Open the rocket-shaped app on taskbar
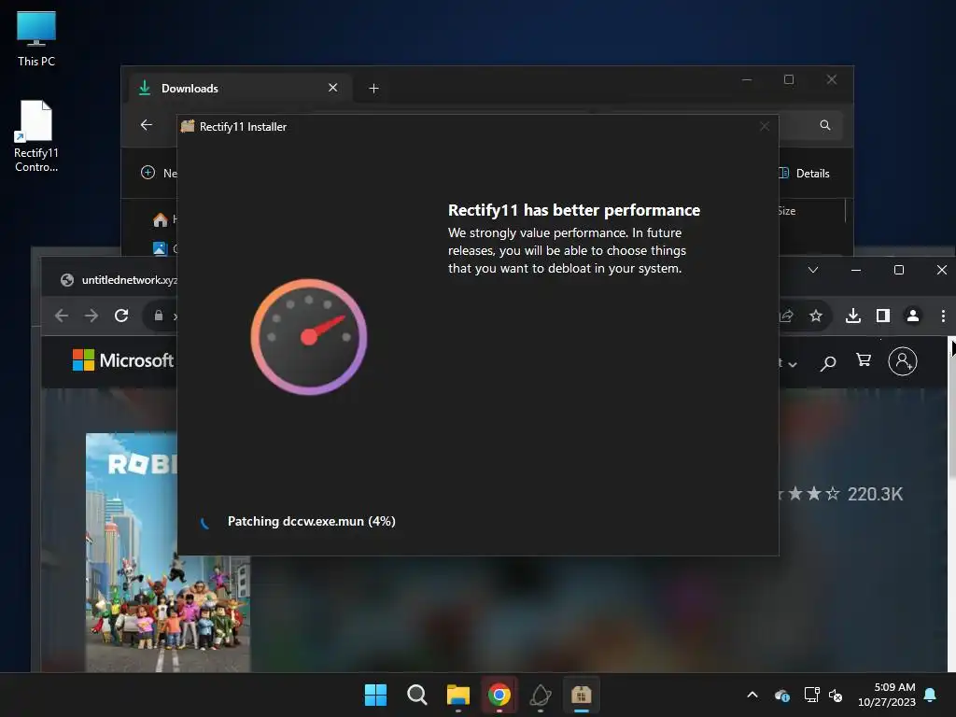The width and height of the screenshot is (956, 717). [541, 695]
